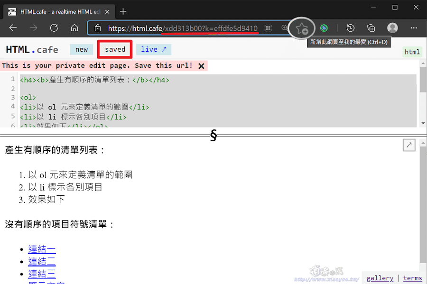The height and width of the screenshot is (284, 427).
Task: Click the HTML.cafe logo
Action: [x=32, y=50]
